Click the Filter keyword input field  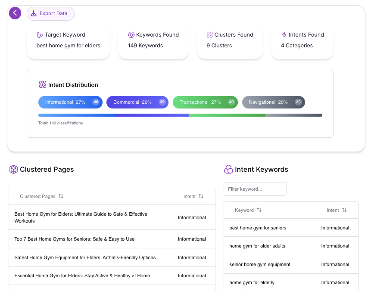pyautogui.click(x=255, y=189)
